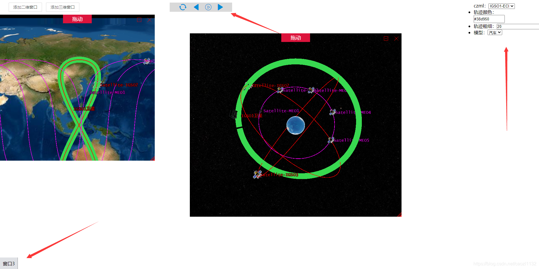539x269 pixels.
Task: Open the 模型 dropdown showing 汽车
Action: tap(494, 32)
